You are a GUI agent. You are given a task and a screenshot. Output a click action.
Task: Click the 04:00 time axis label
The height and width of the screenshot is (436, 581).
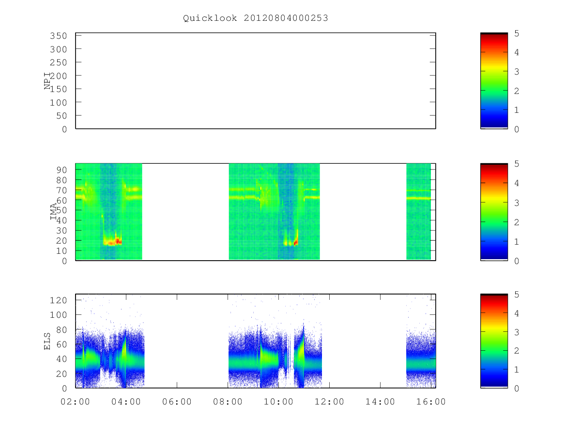(126, 402)
